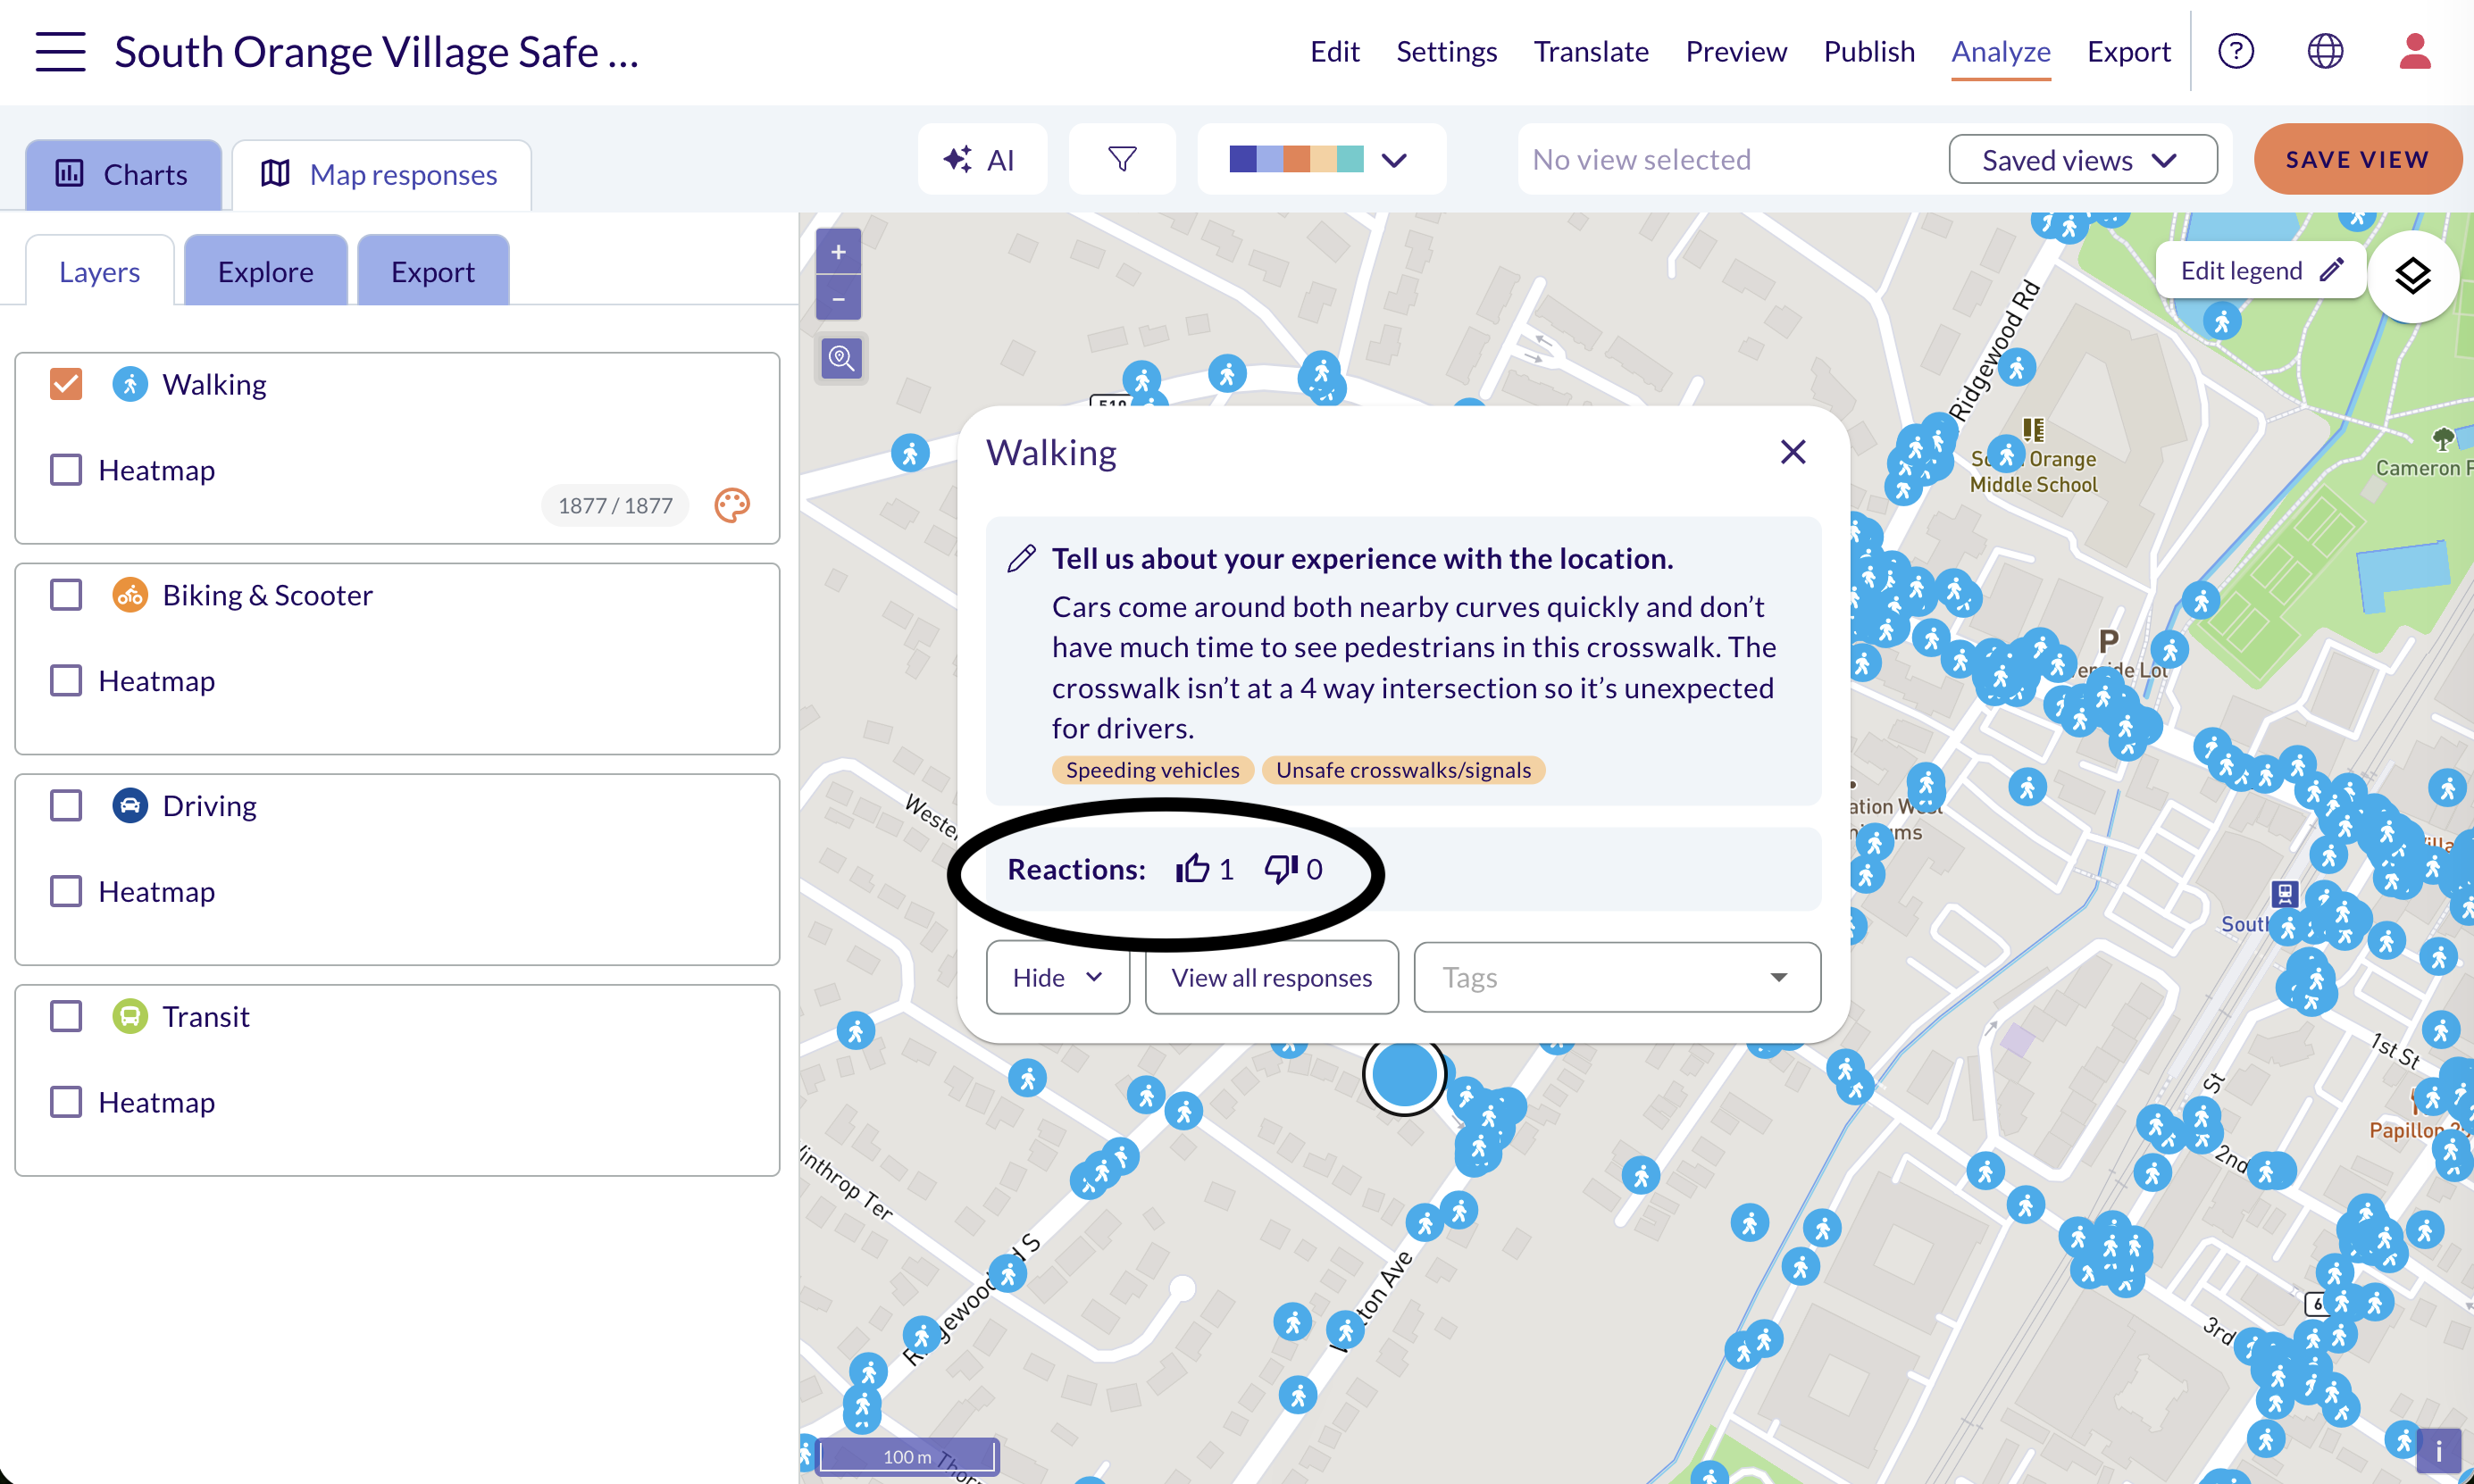Viewport: 2474px width, 1484px height.
Task: Open the hamburger navigation menu
Action: (60, 51)
